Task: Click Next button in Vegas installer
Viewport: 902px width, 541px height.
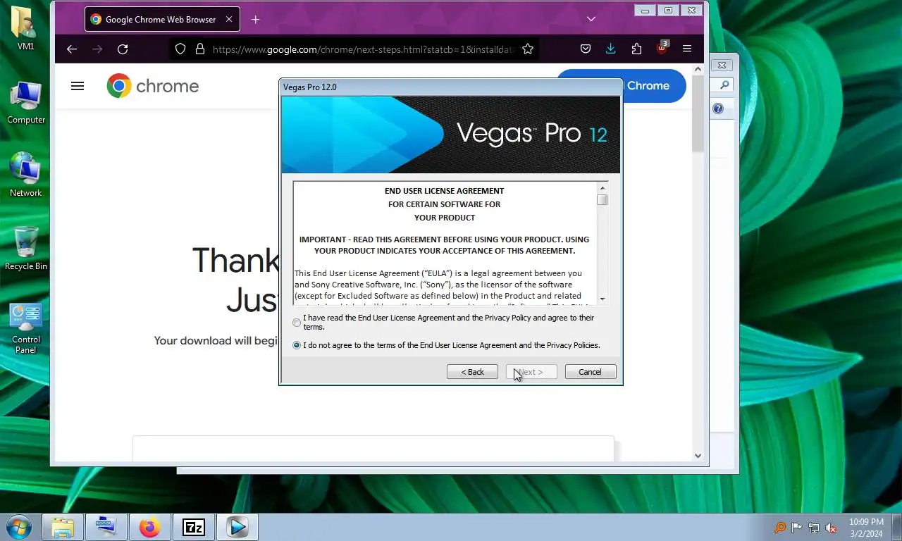Action: pos(531,372)
